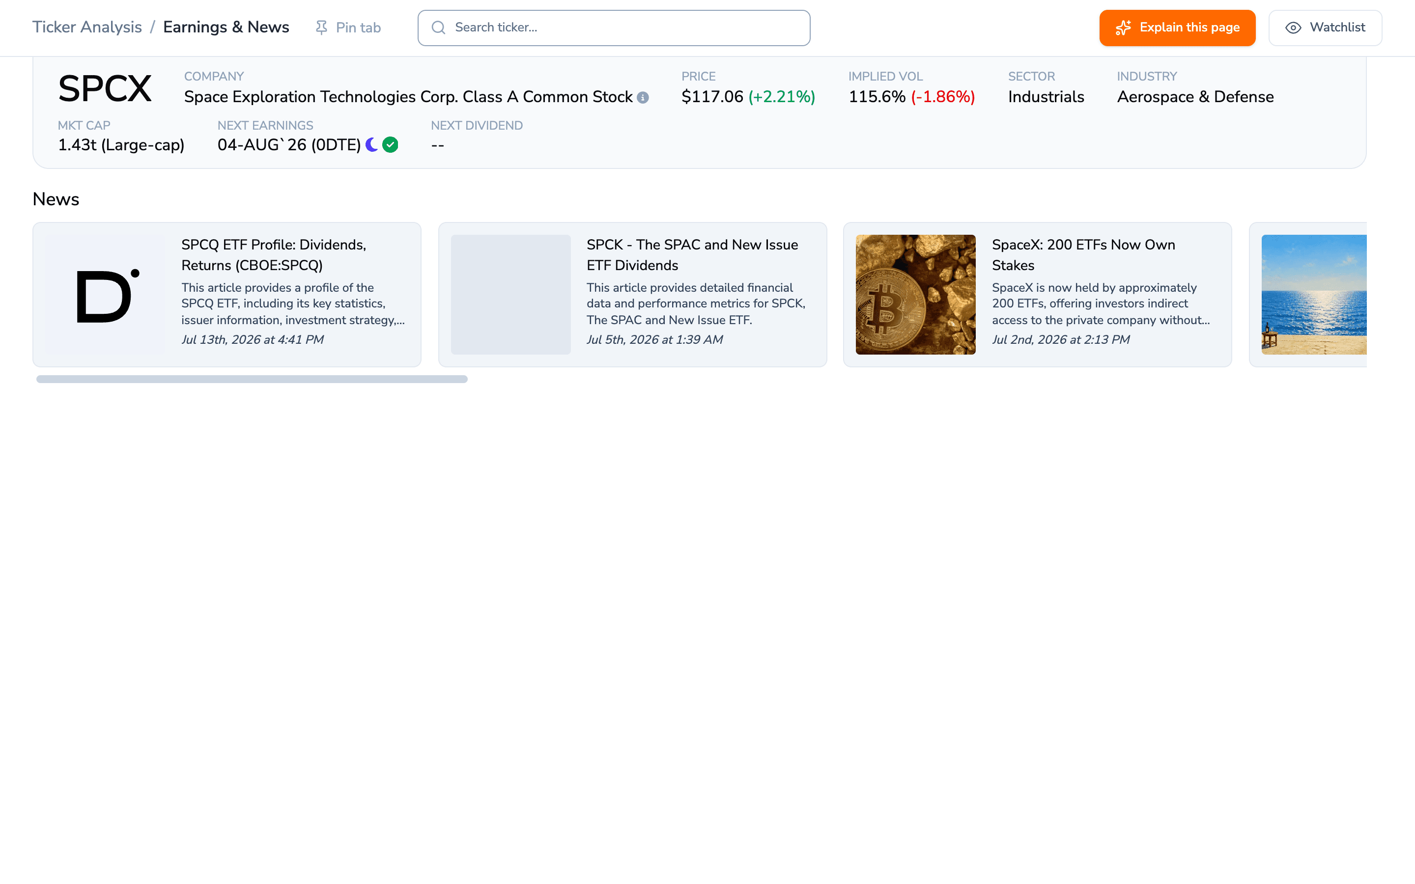The image size is (1415, 884).
Task: Click the implied vol change (-1.86%)
Action: click(x=942, y=97)
